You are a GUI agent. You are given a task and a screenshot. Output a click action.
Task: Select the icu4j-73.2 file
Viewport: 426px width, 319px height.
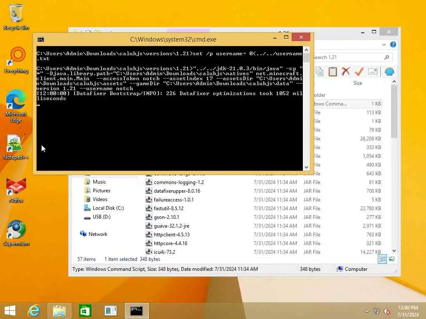coord(164,252)
